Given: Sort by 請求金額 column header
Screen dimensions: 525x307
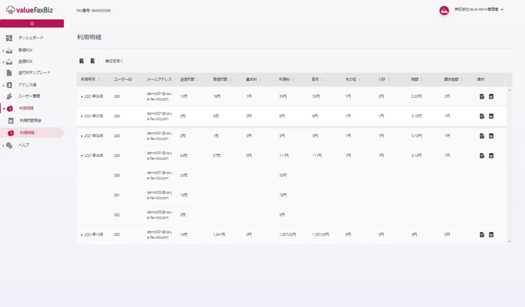Looking at the screenshot, I should pyautogui.click(x=454, y=79).
